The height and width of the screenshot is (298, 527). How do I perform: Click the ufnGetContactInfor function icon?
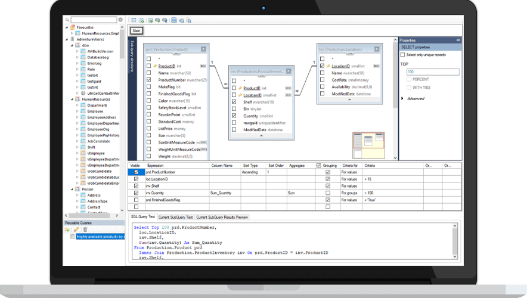pyautogui.click(x=83, y=94)
